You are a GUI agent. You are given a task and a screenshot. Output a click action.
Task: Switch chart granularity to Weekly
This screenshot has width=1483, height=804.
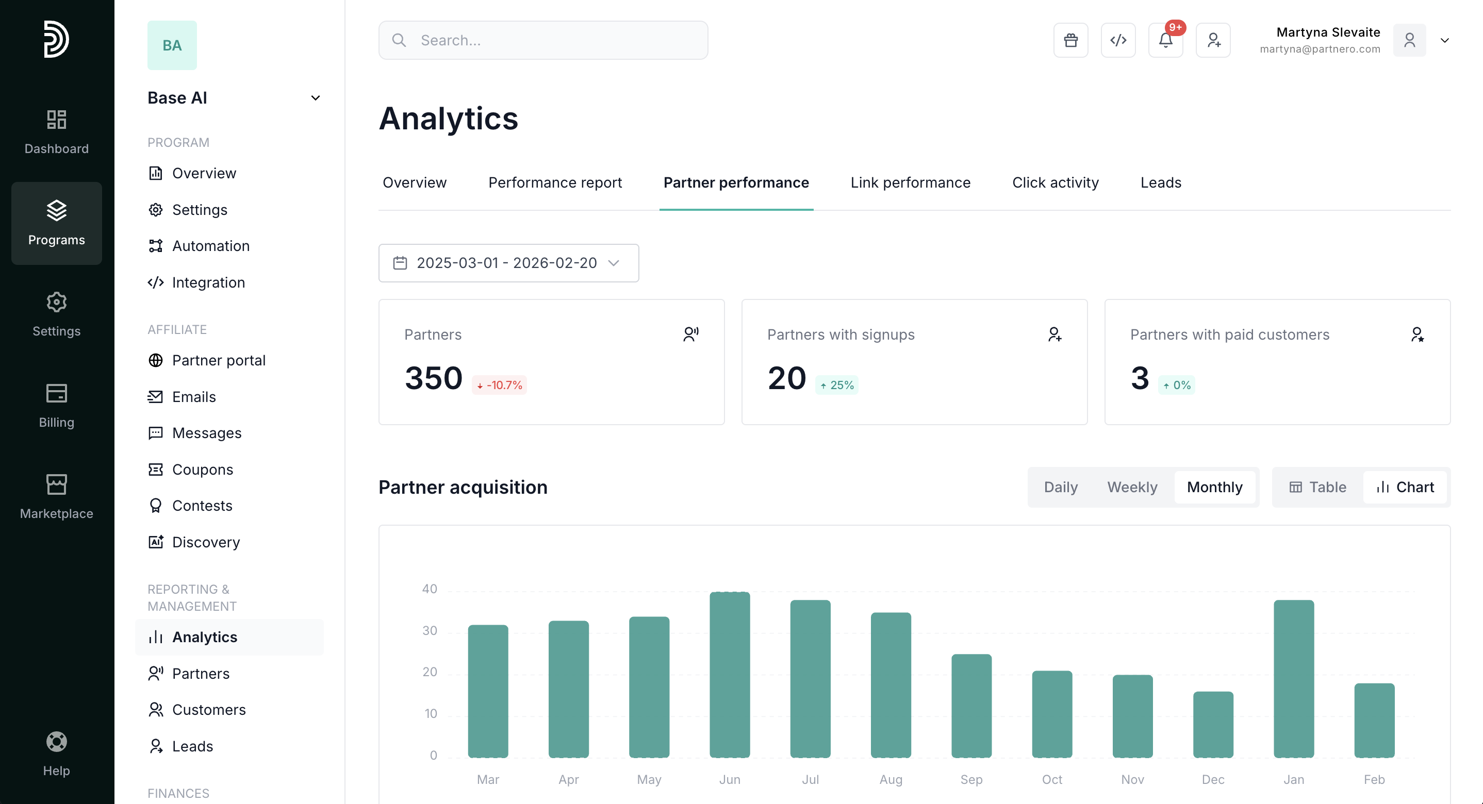(1132, 487)
